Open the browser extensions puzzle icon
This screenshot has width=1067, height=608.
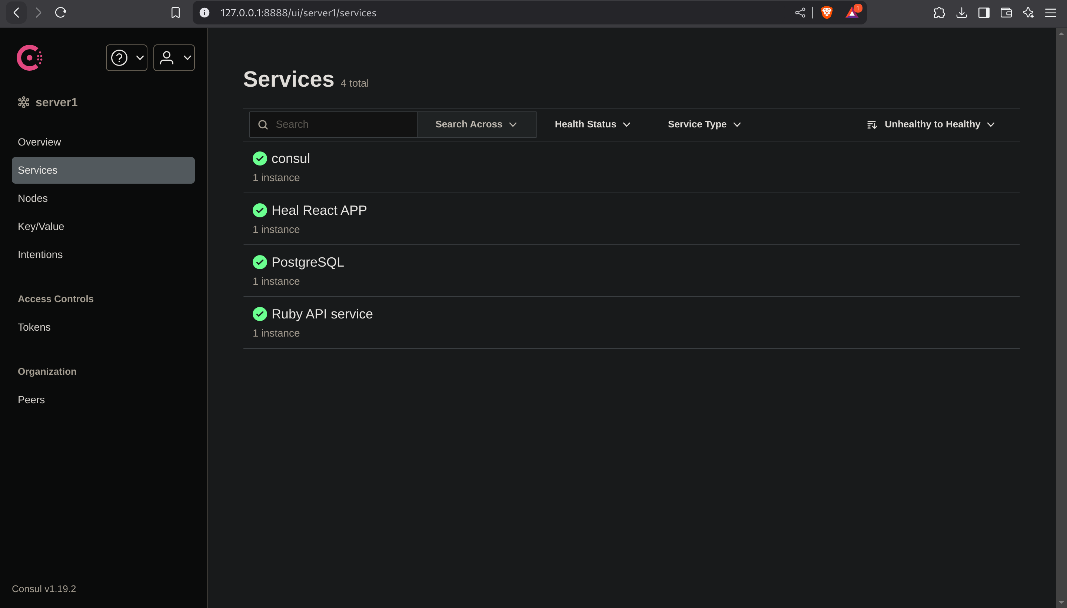(x=939, y=13)
